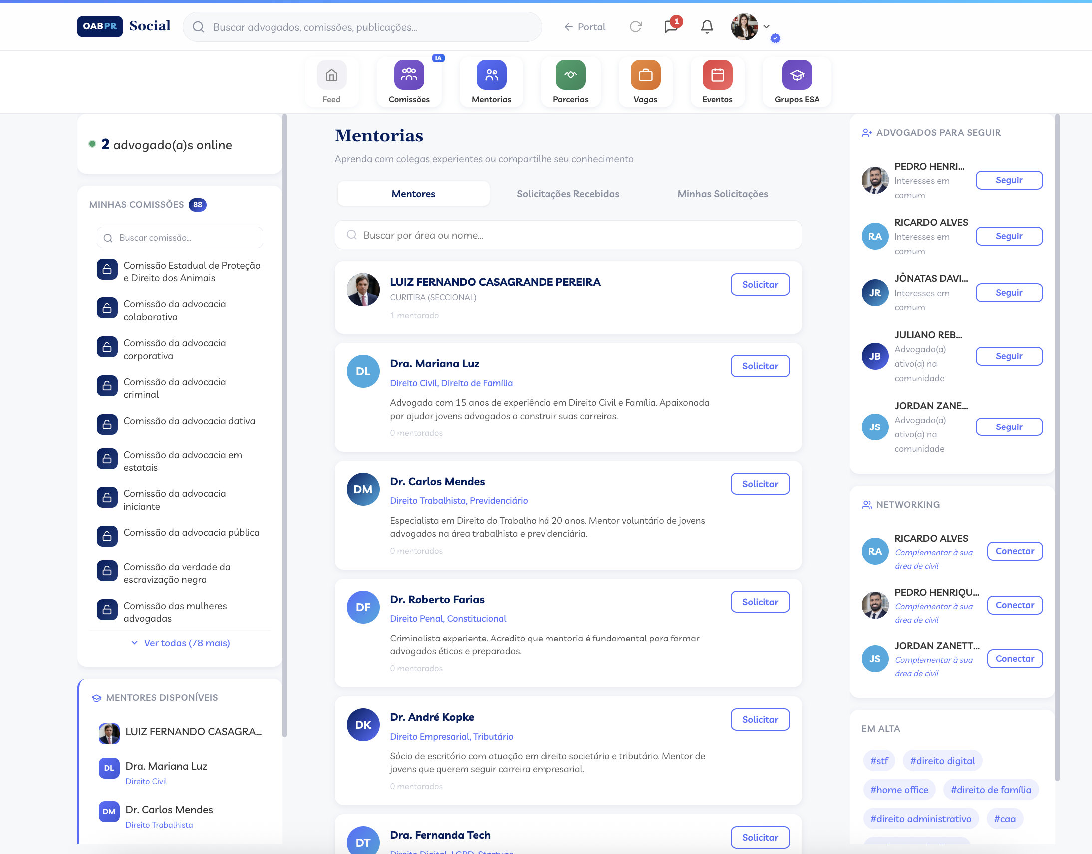
Task: Switch to Solicitações Recebidas tab
Action: [568, 194]
